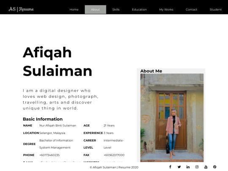Click the System Management degree line
228x171 pixels.
55,148
